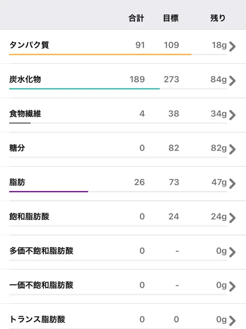Tap the 残り column header
246x329 pixels.
(218, 18)
